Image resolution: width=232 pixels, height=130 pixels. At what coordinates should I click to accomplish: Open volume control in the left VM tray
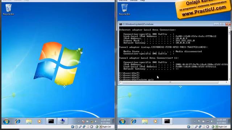point(96,121)
